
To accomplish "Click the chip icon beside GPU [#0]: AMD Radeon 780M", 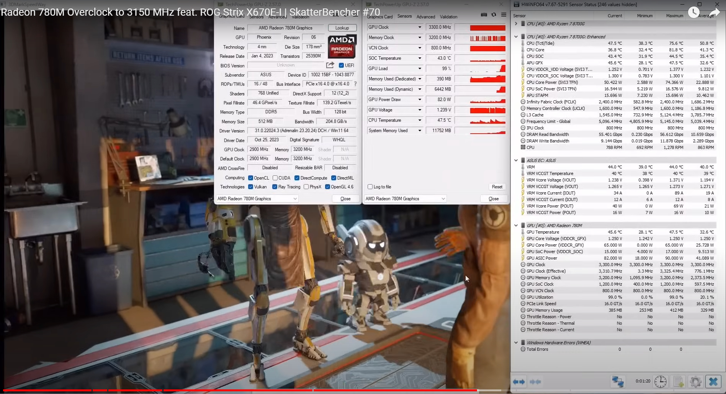I will tap(522, 226).
